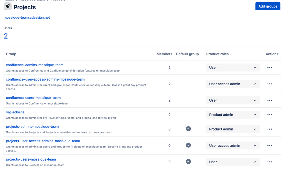Open product role dropdown for projects-admins-mosaique-team

point(233,129)
